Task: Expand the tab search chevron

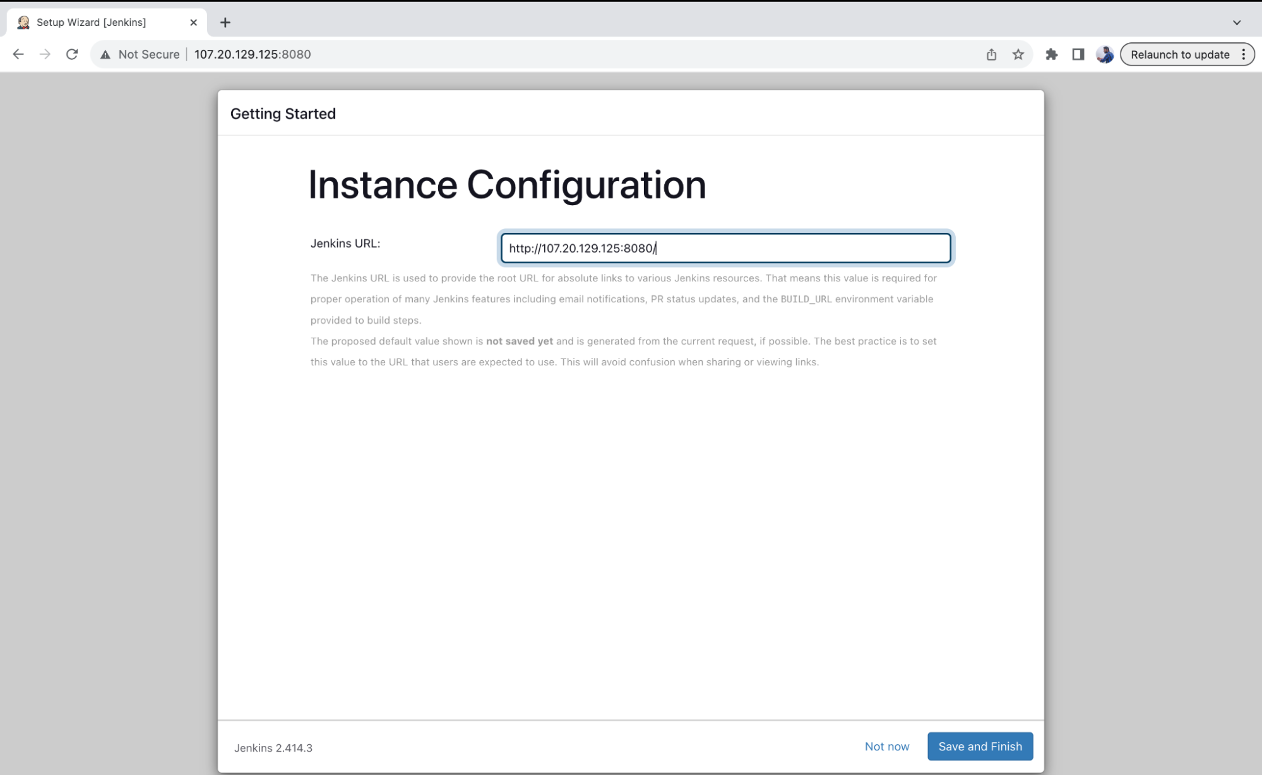Action: pyautogui.click(x=1236, y=23)
